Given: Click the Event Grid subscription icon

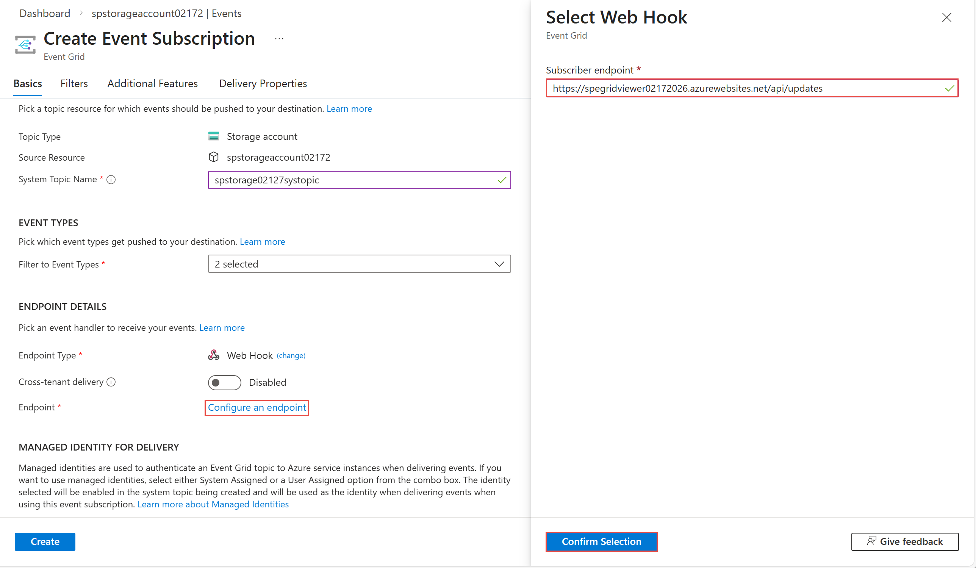Looking at the screenshot, I should (x=25, y=45).
